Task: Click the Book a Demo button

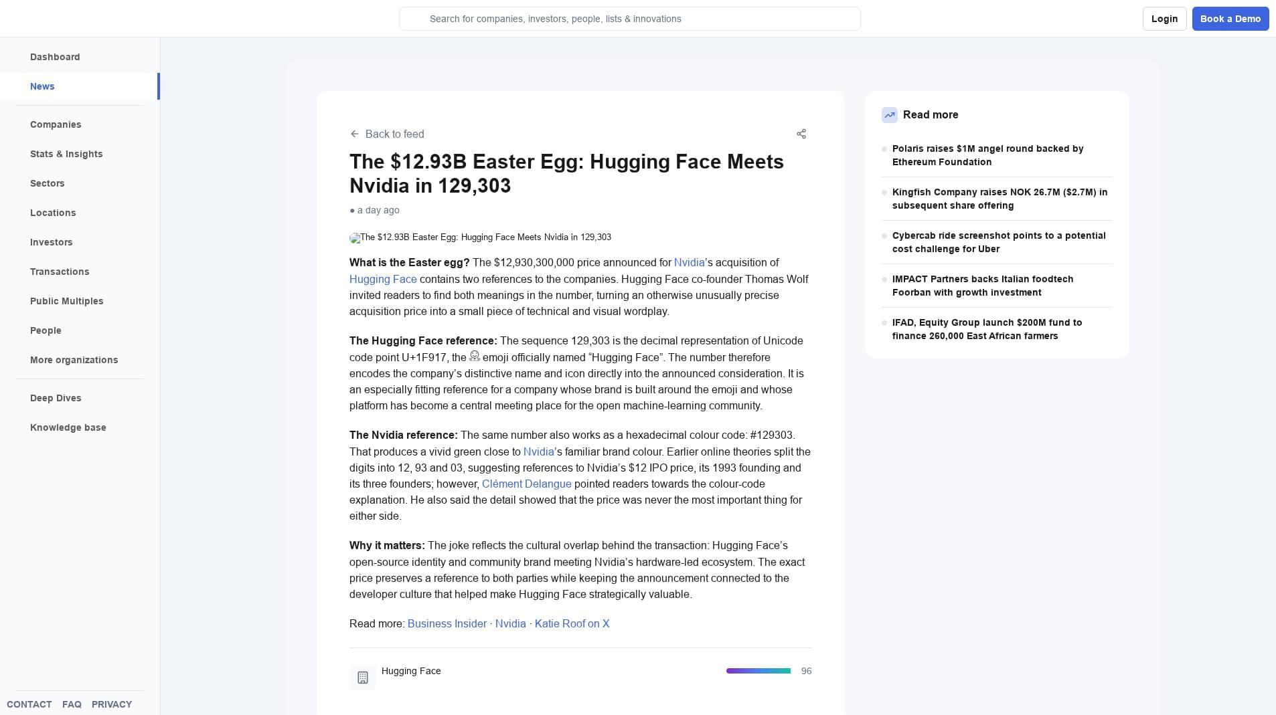Action: click(1230, 19)
